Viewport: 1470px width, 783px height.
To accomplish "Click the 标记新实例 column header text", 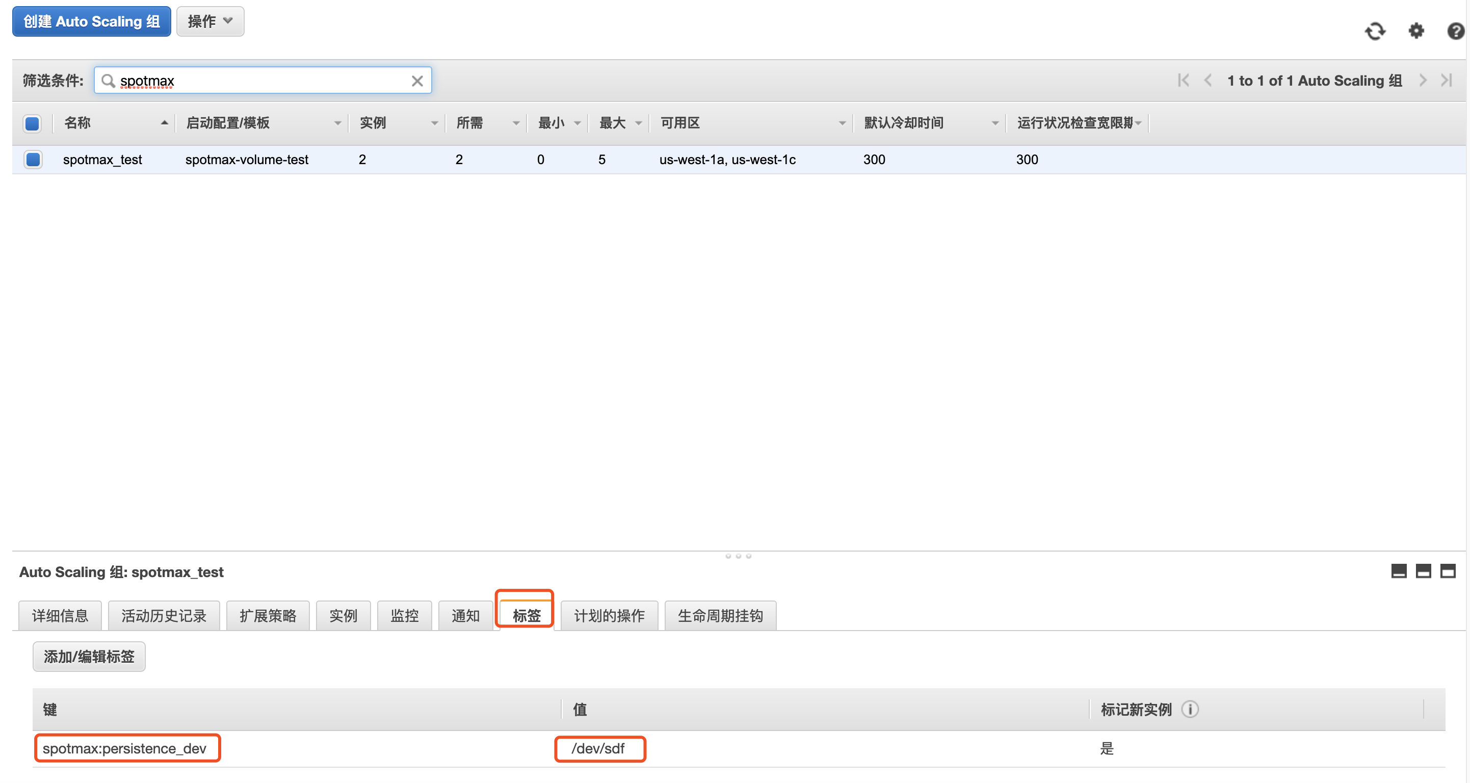I will pos(1136,710).
